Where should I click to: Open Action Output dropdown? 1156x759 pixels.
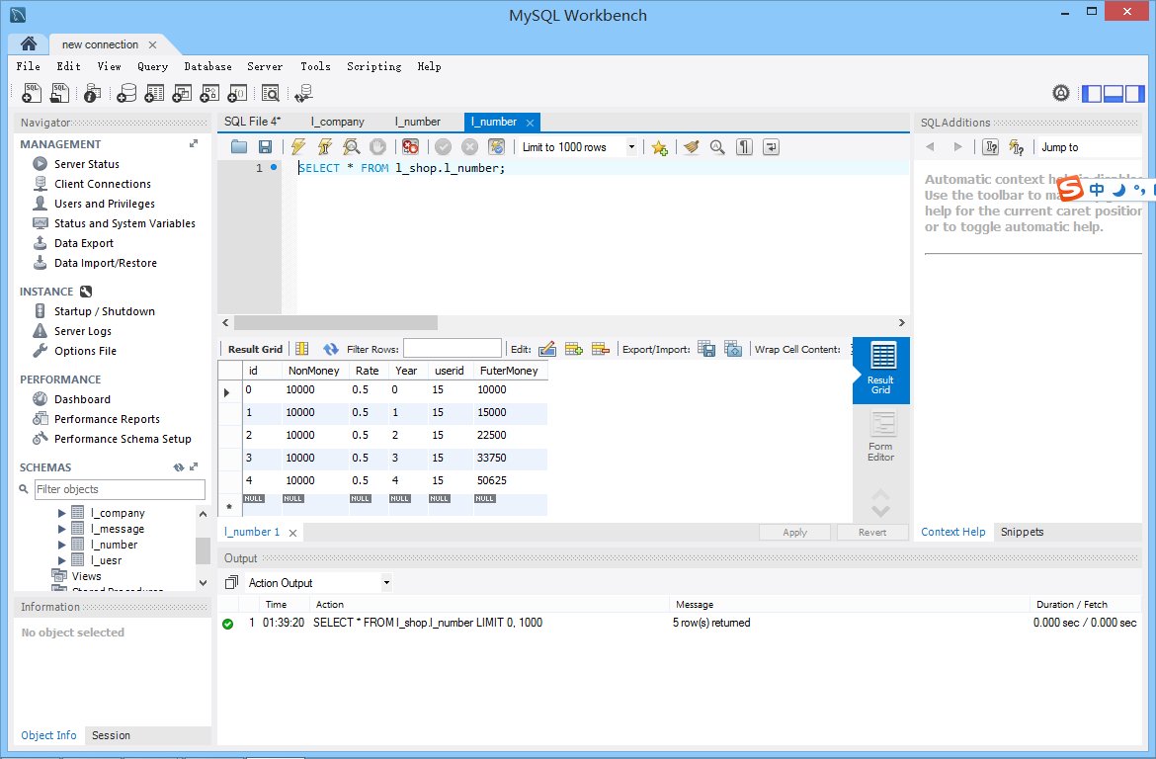386,583
